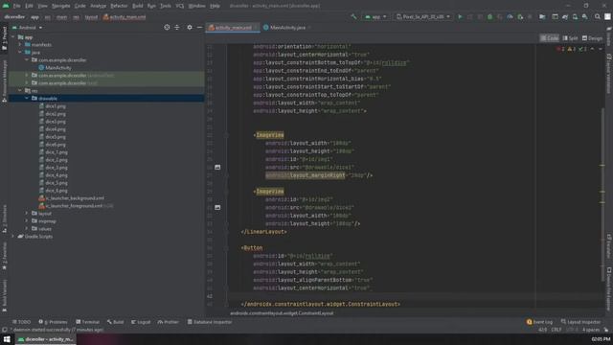613x345 pixels.
Task: Open the SDK Manager icon
Action: (x=585, y=17)
